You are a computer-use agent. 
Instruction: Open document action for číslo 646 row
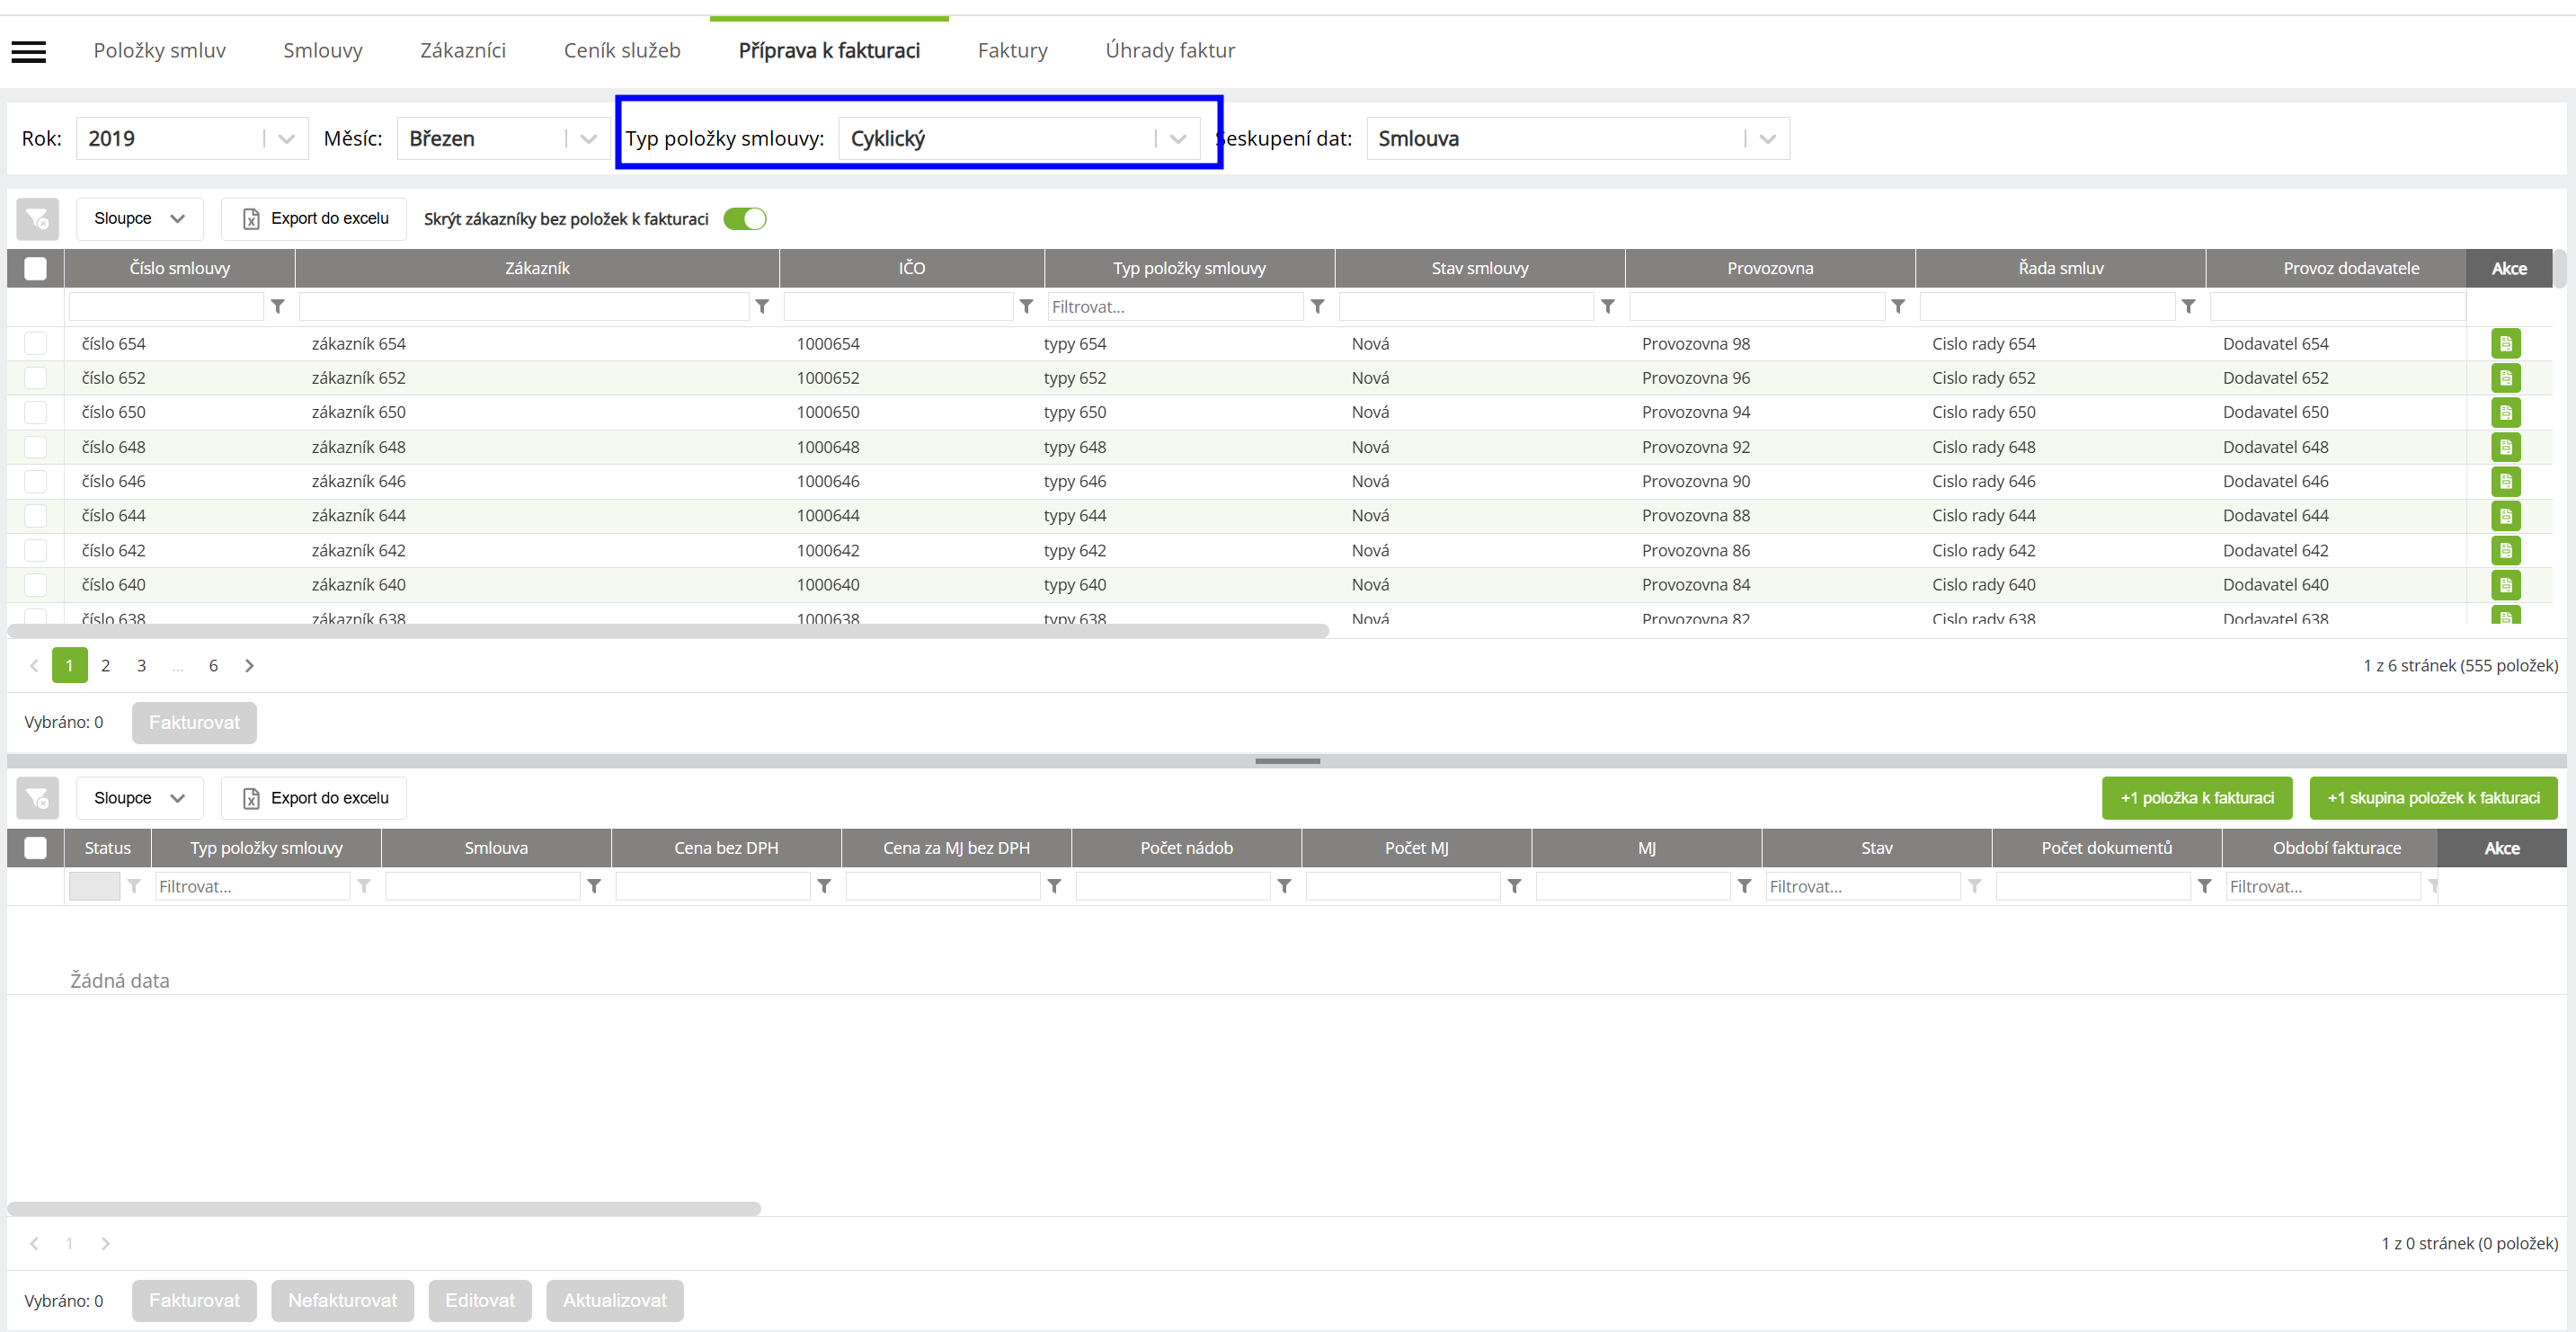click(2505, 481)
